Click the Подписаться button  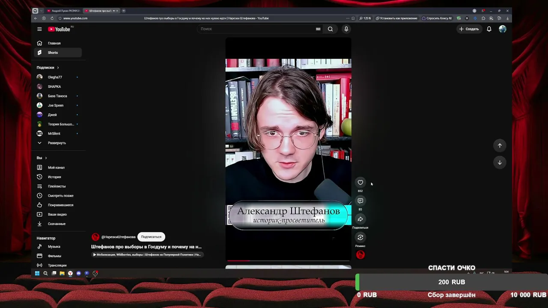[x=151, y=237]
